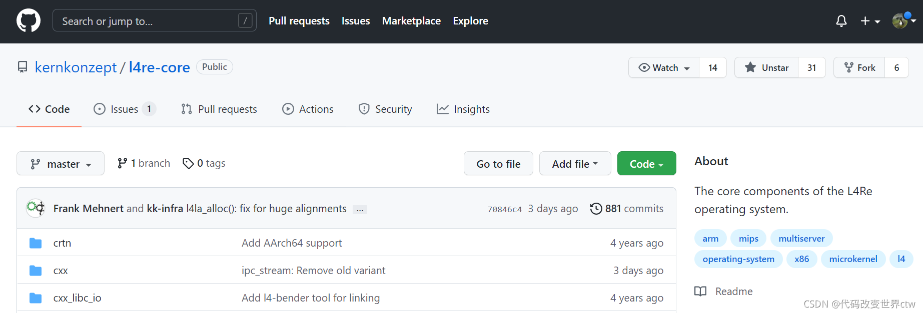Click the Readme book icon
This screenshot has height=313, width=923.
click(700, 292)
